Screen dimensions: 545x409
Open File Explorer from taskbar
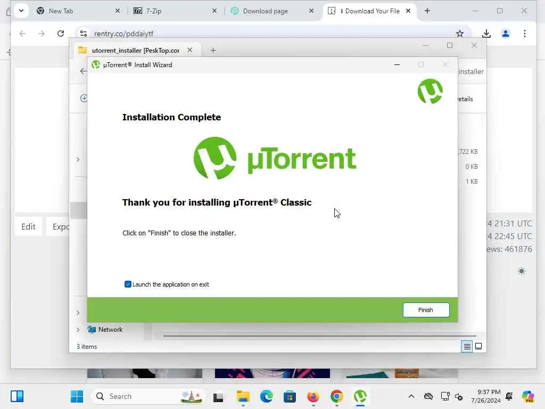click(243, 396)
